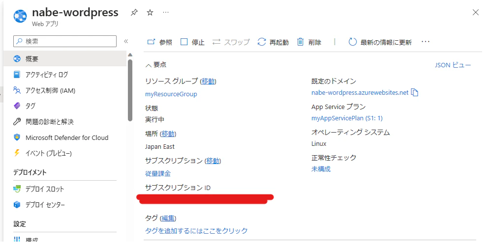
Task: Open the toolbar overflow ellipsis menu
Action: [x=426, y=42]
